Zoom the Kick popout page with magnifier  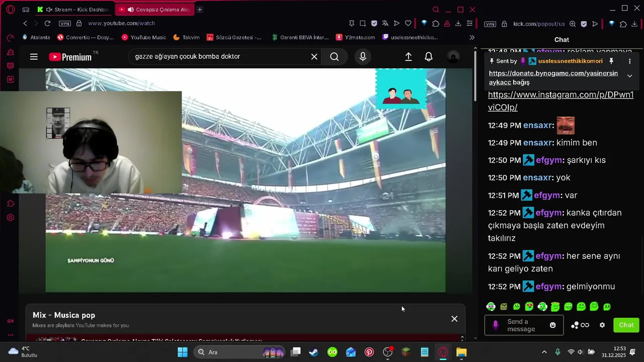573,24
